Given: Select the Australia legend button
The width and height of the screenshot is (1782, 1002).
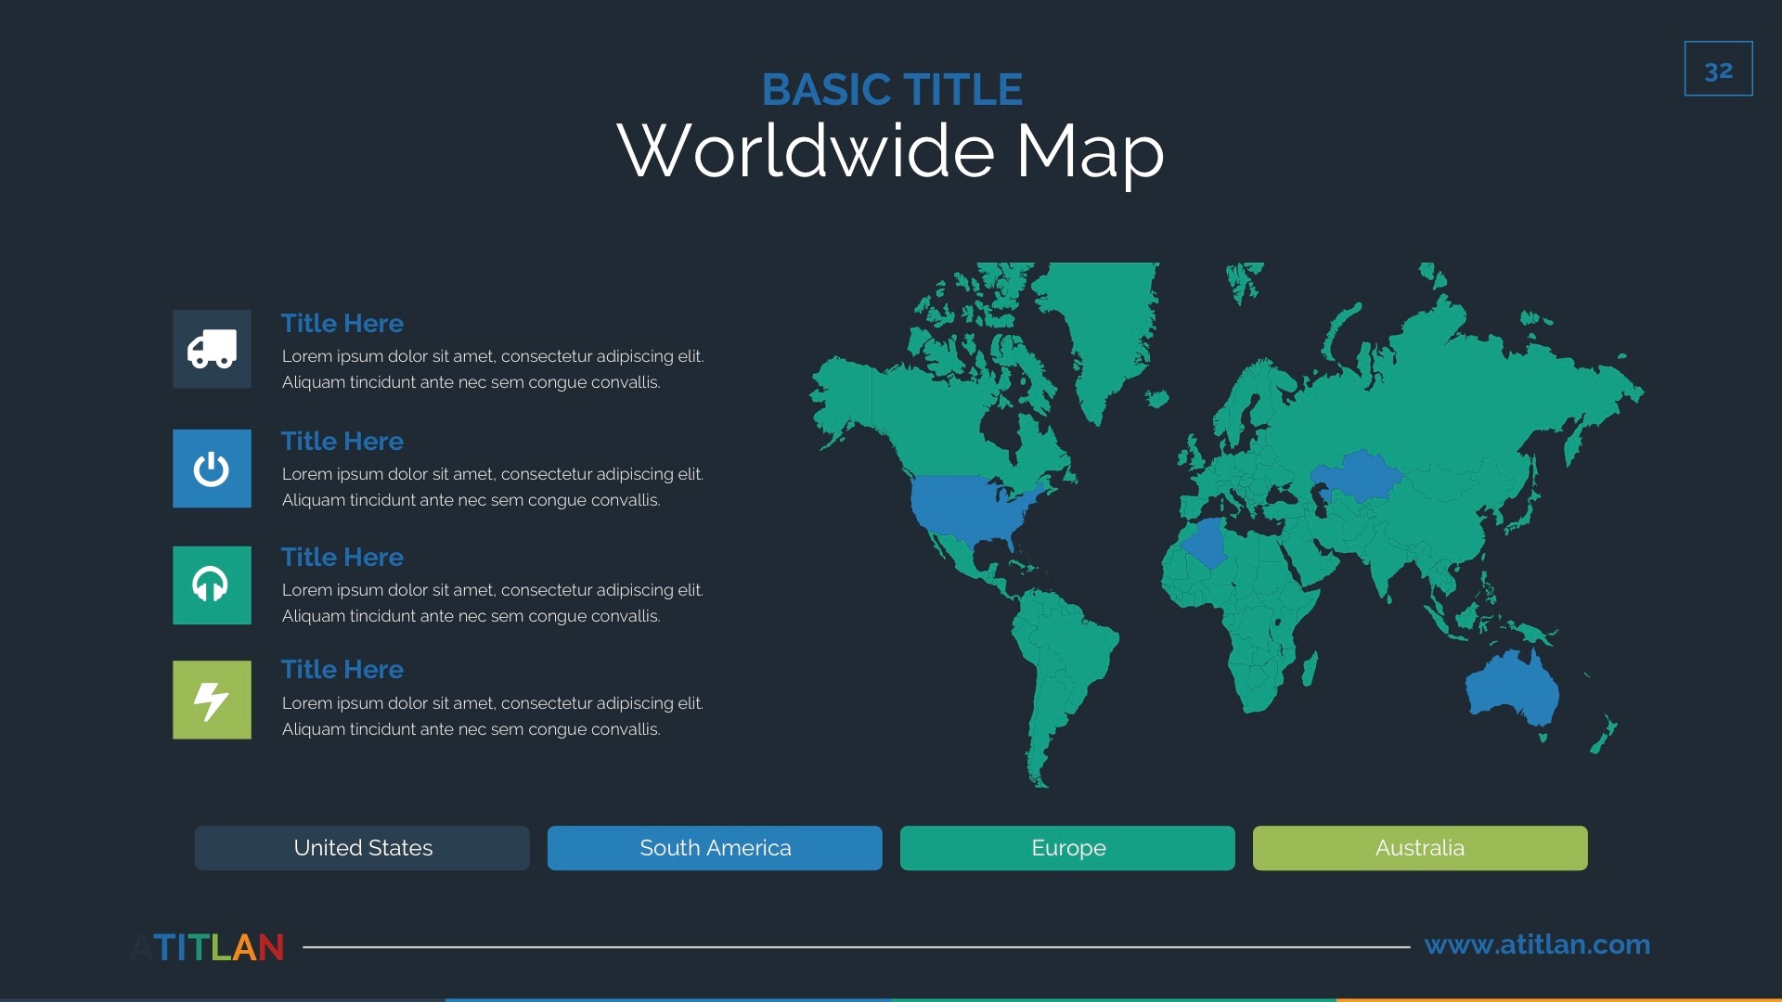Looking at the screenshot, I should click(x=1420, y=848).
